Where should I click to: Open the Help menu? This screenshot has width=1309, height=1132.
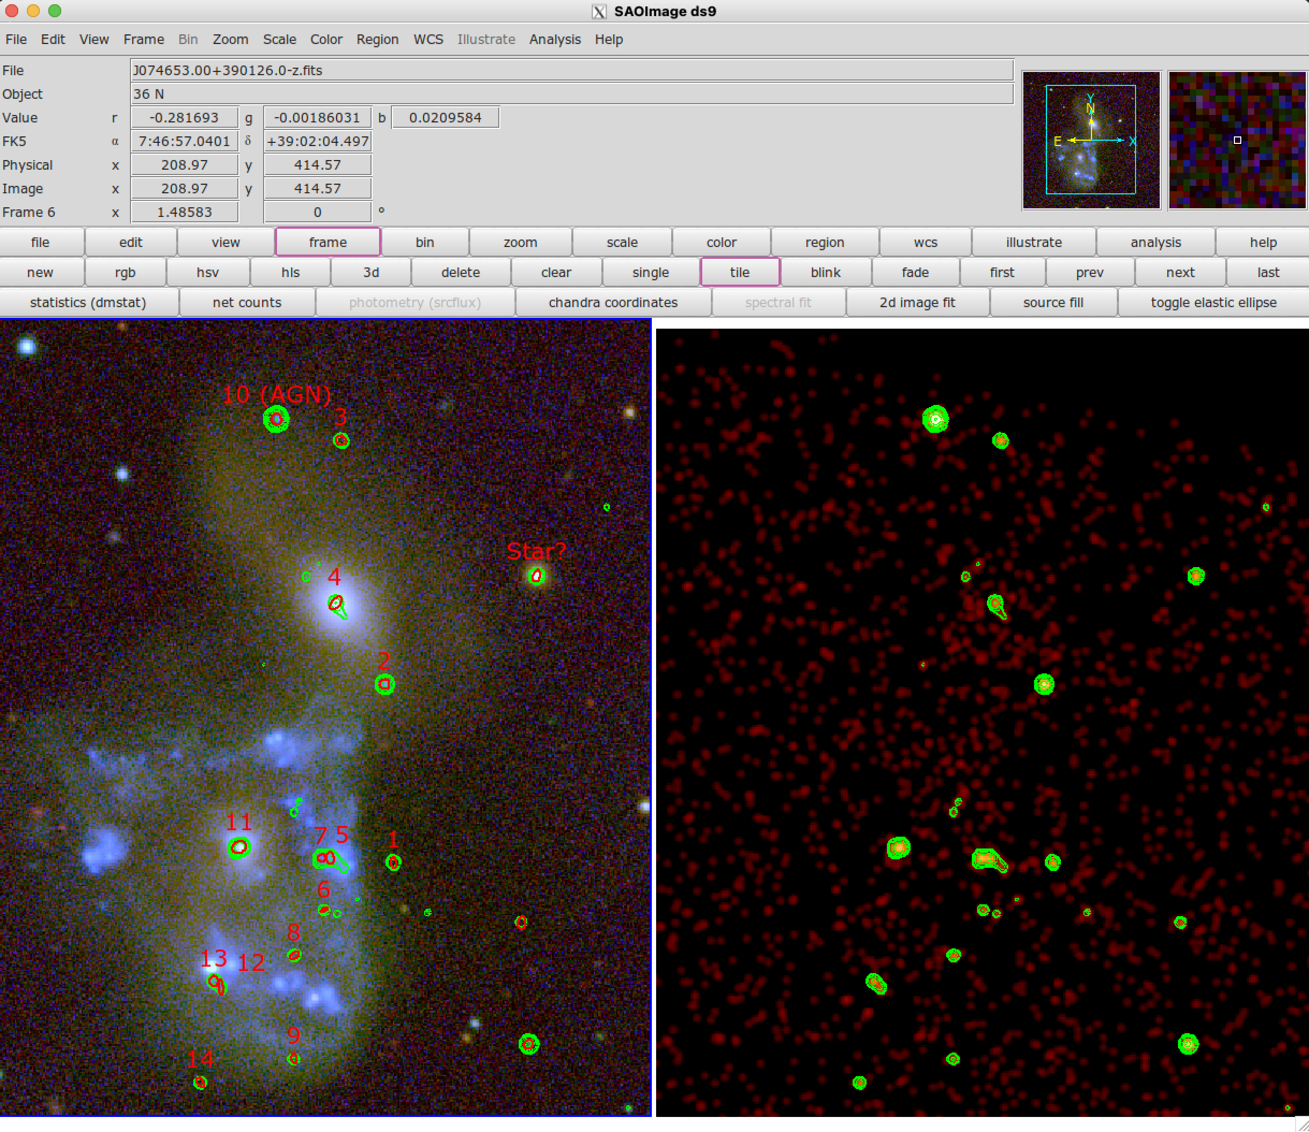(609, 39)
